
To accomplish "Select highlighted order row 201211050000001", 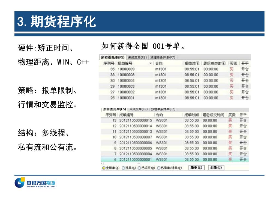I will click(x=175, y=160).
